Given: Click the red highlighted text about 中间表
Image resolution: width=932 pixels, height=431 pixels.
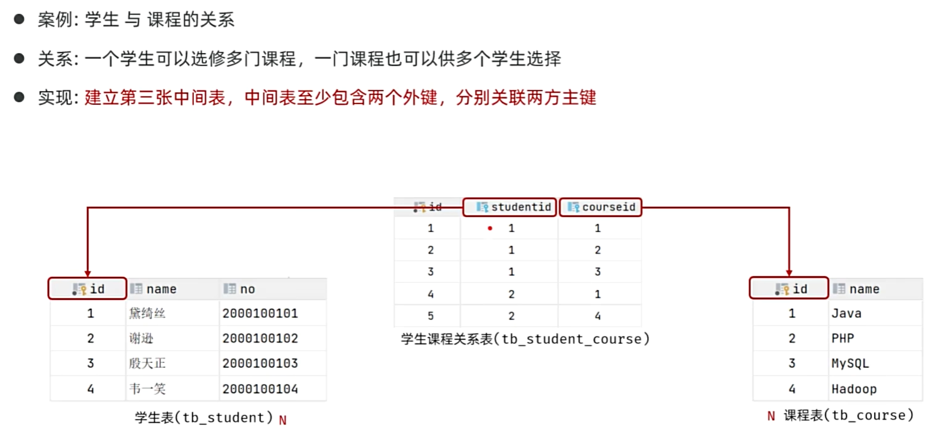Looking at the screenshot, I should tap(340, 98).
